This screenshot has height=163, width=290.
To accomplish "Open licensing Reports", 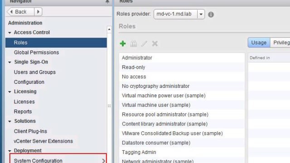I will (x=23, y=112).
